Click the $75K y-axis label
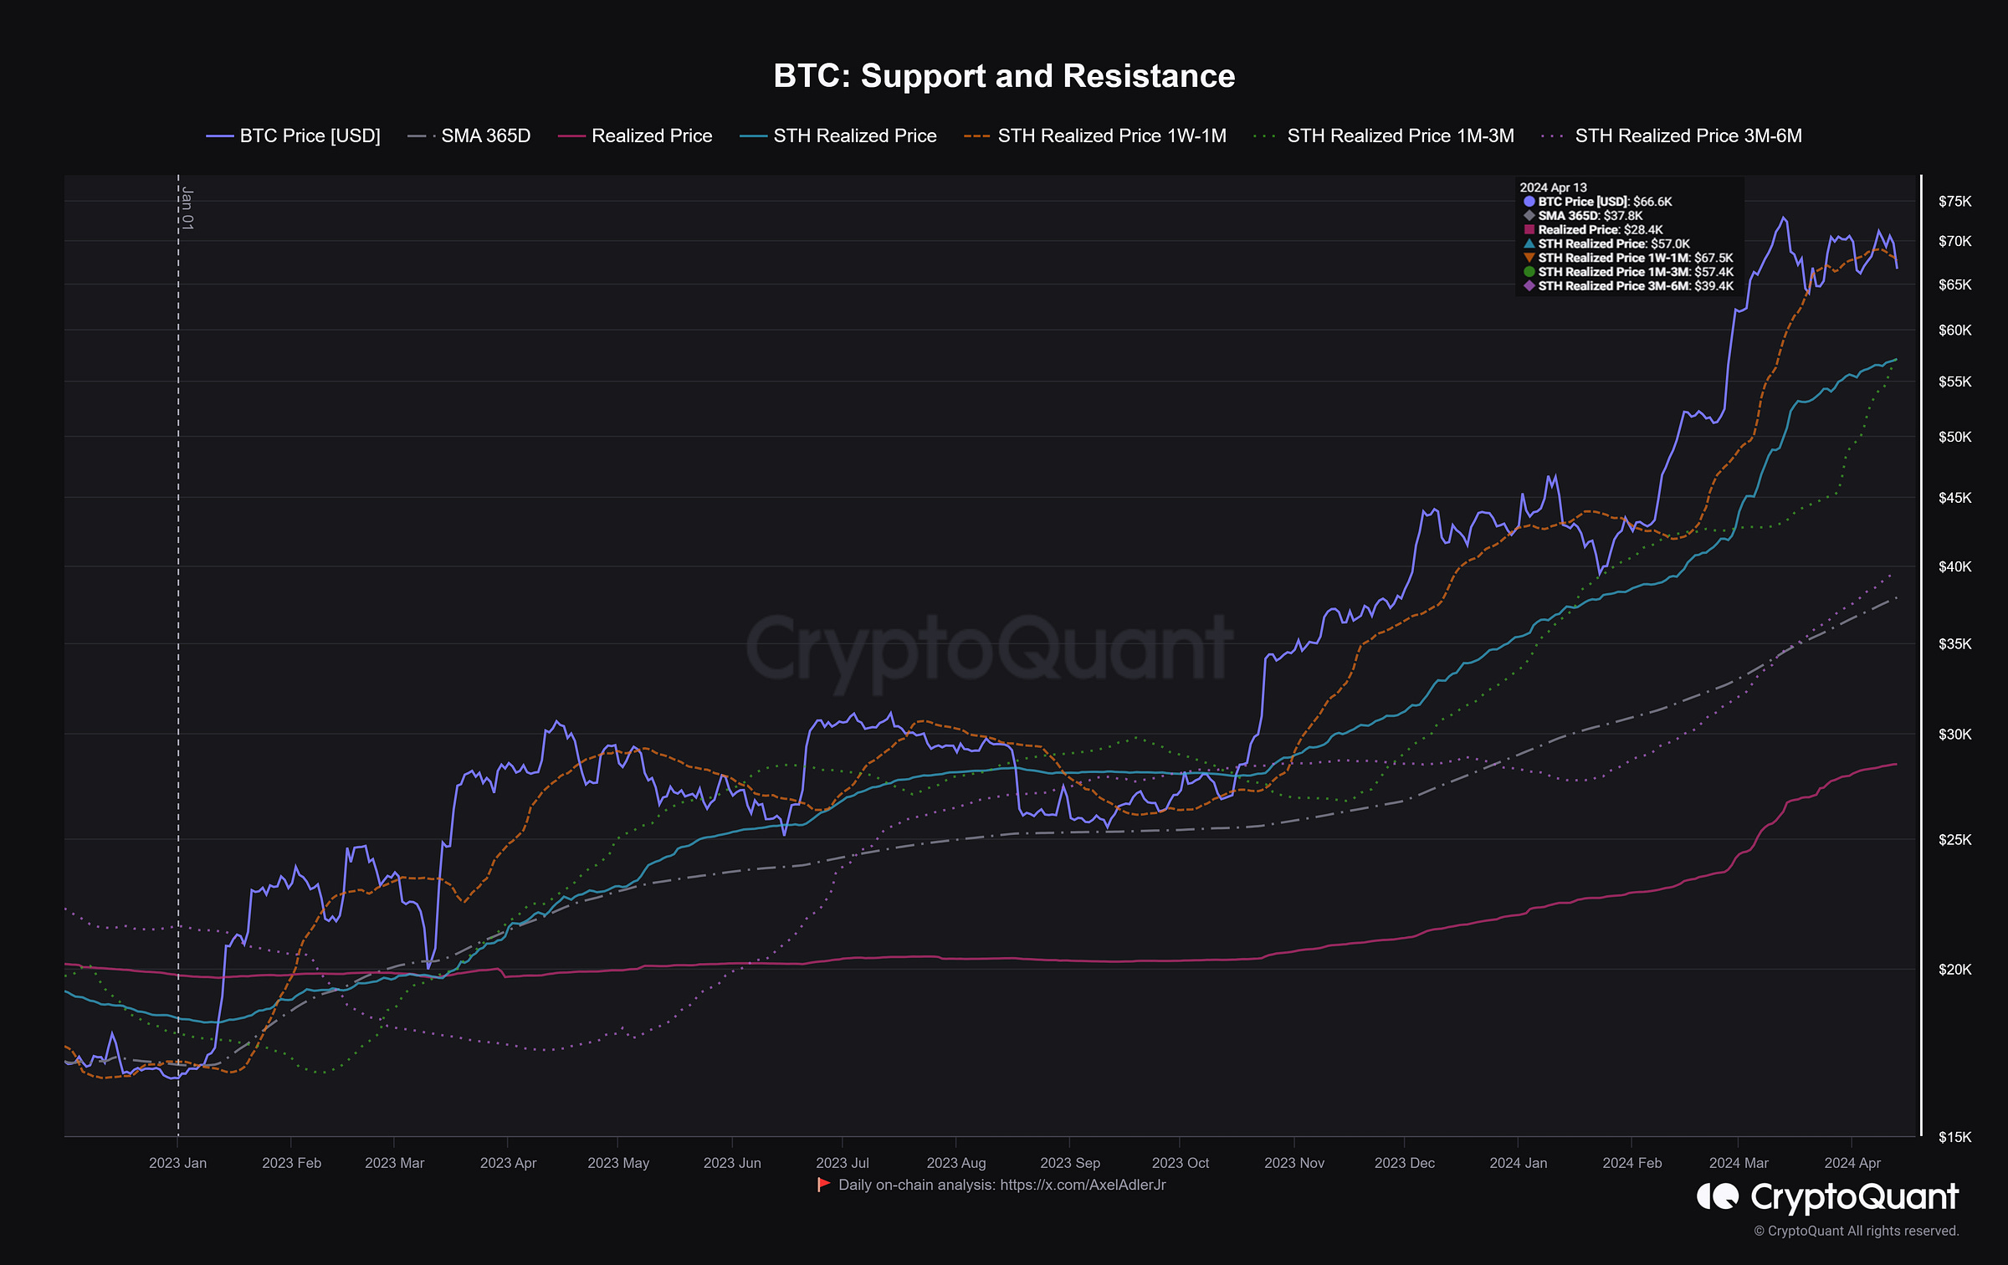Image resolution: width=2008 pixels, height=1265 pixels. (1954, 202)
